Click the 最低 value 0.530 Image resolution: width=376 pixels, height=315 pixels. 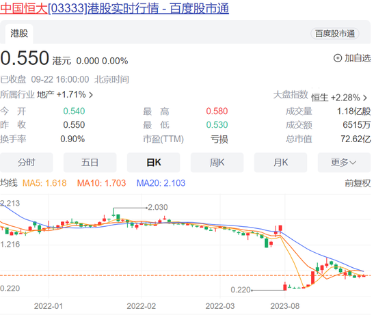[x=217, y=125]
